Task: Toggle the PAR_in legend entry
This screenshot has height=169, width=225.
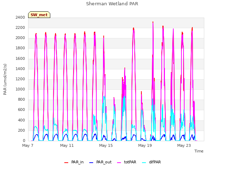Action: [x=74, y=162]
